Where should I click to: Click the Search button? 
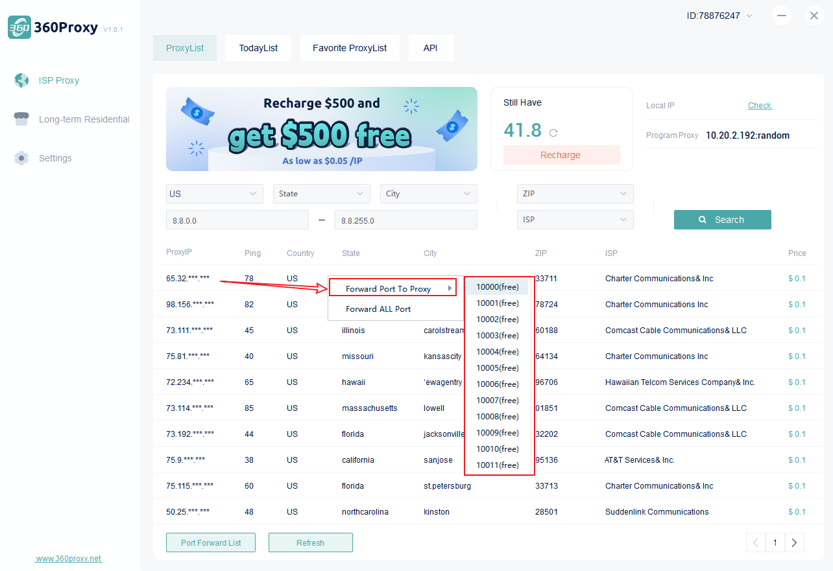(x=723, y=220)
